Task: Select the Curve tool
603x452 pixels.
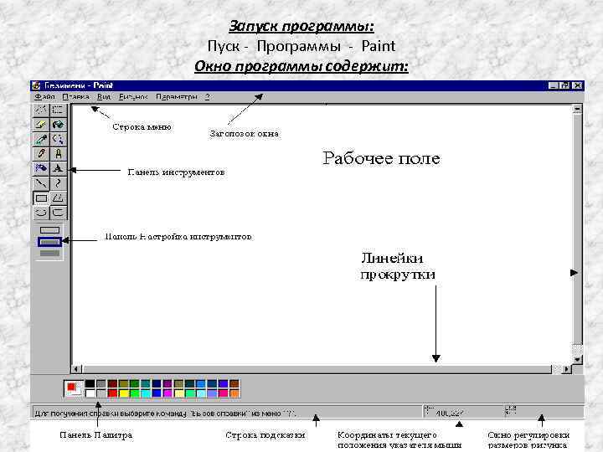Action: tap(58, 183)
